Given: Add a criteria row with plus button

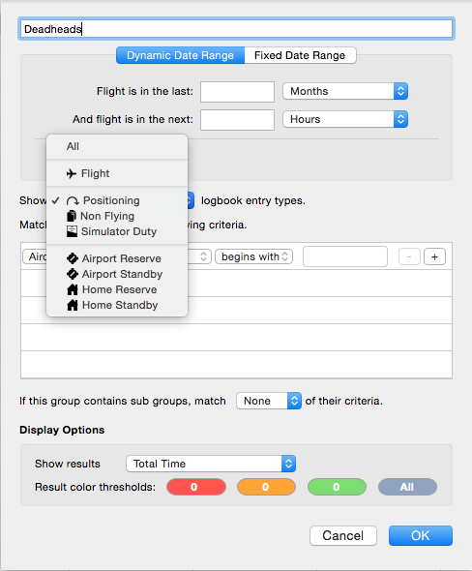Looking at the screenshot, I should 434,257.
